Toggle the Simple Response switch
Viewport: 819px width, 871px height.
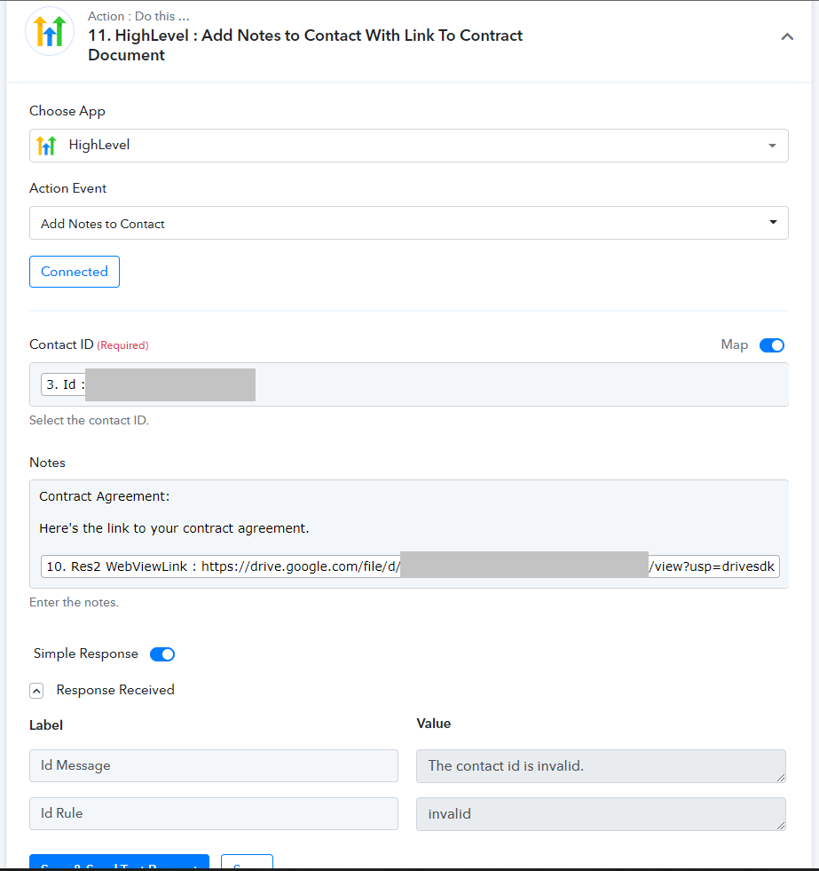point(162,653)
